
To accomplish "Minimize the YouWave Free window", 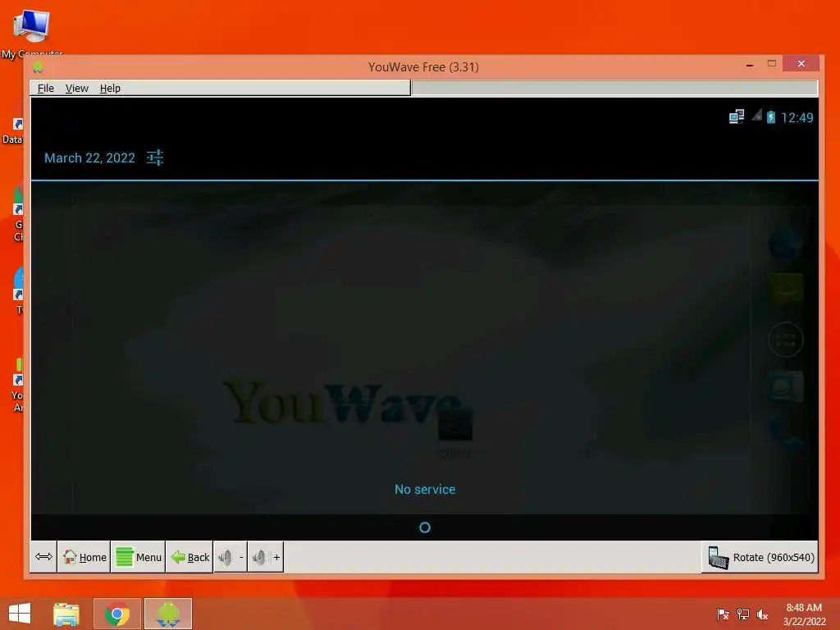I will [x=750, y=64].
